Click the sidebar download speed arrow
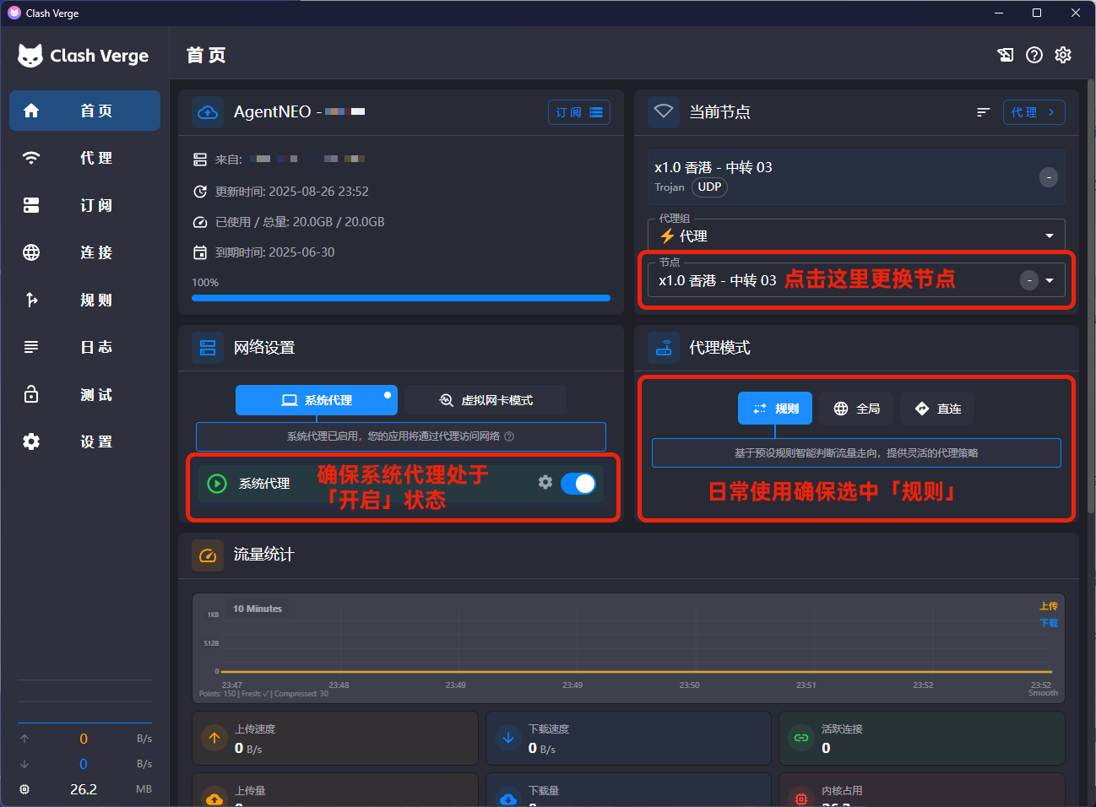The width and height of the screenshot is (1096, 807). tap(24, 764)
